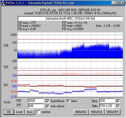Minimize the PxView window
Viewport: 126px width, 118px height.
coord(114,3)
